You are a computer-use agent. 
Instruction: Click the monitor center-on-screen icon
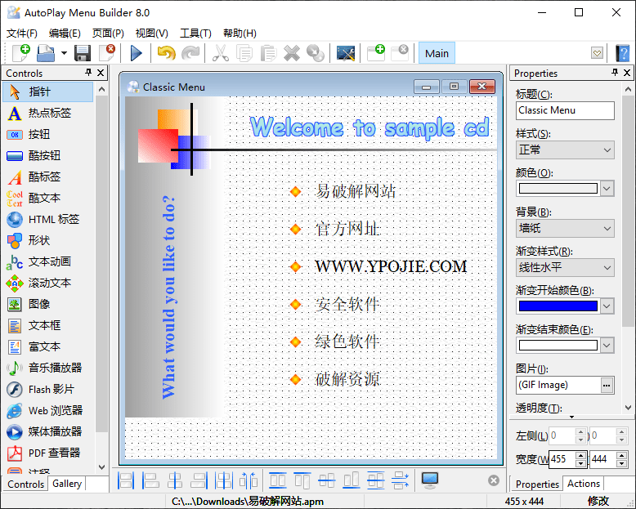(x=429, y=480)
